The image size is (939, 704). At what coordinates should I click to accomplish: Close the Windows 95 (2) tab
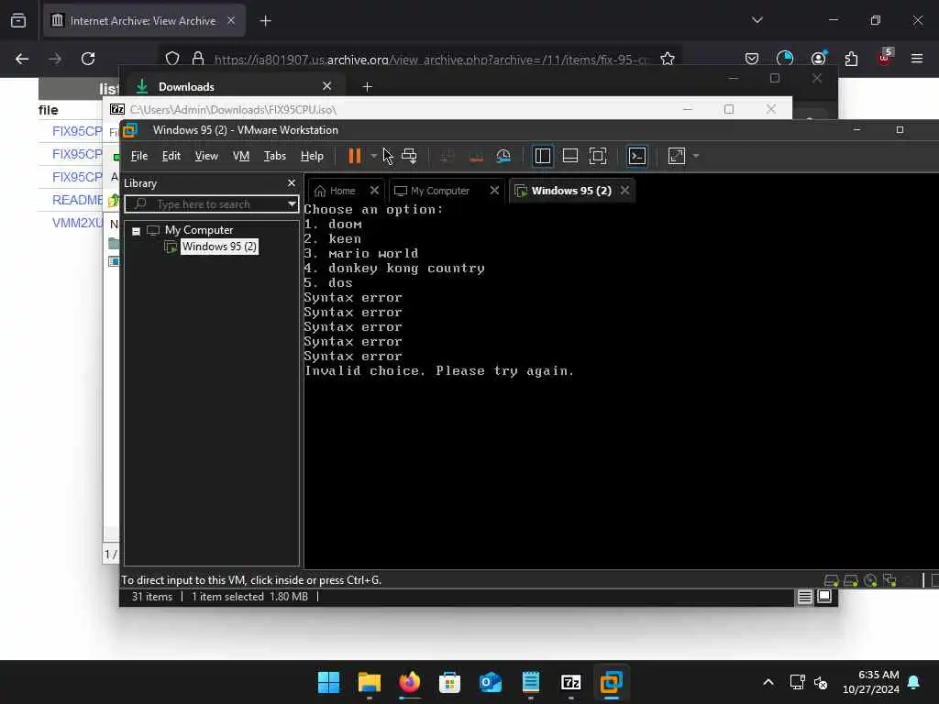[x=625, y=191]
